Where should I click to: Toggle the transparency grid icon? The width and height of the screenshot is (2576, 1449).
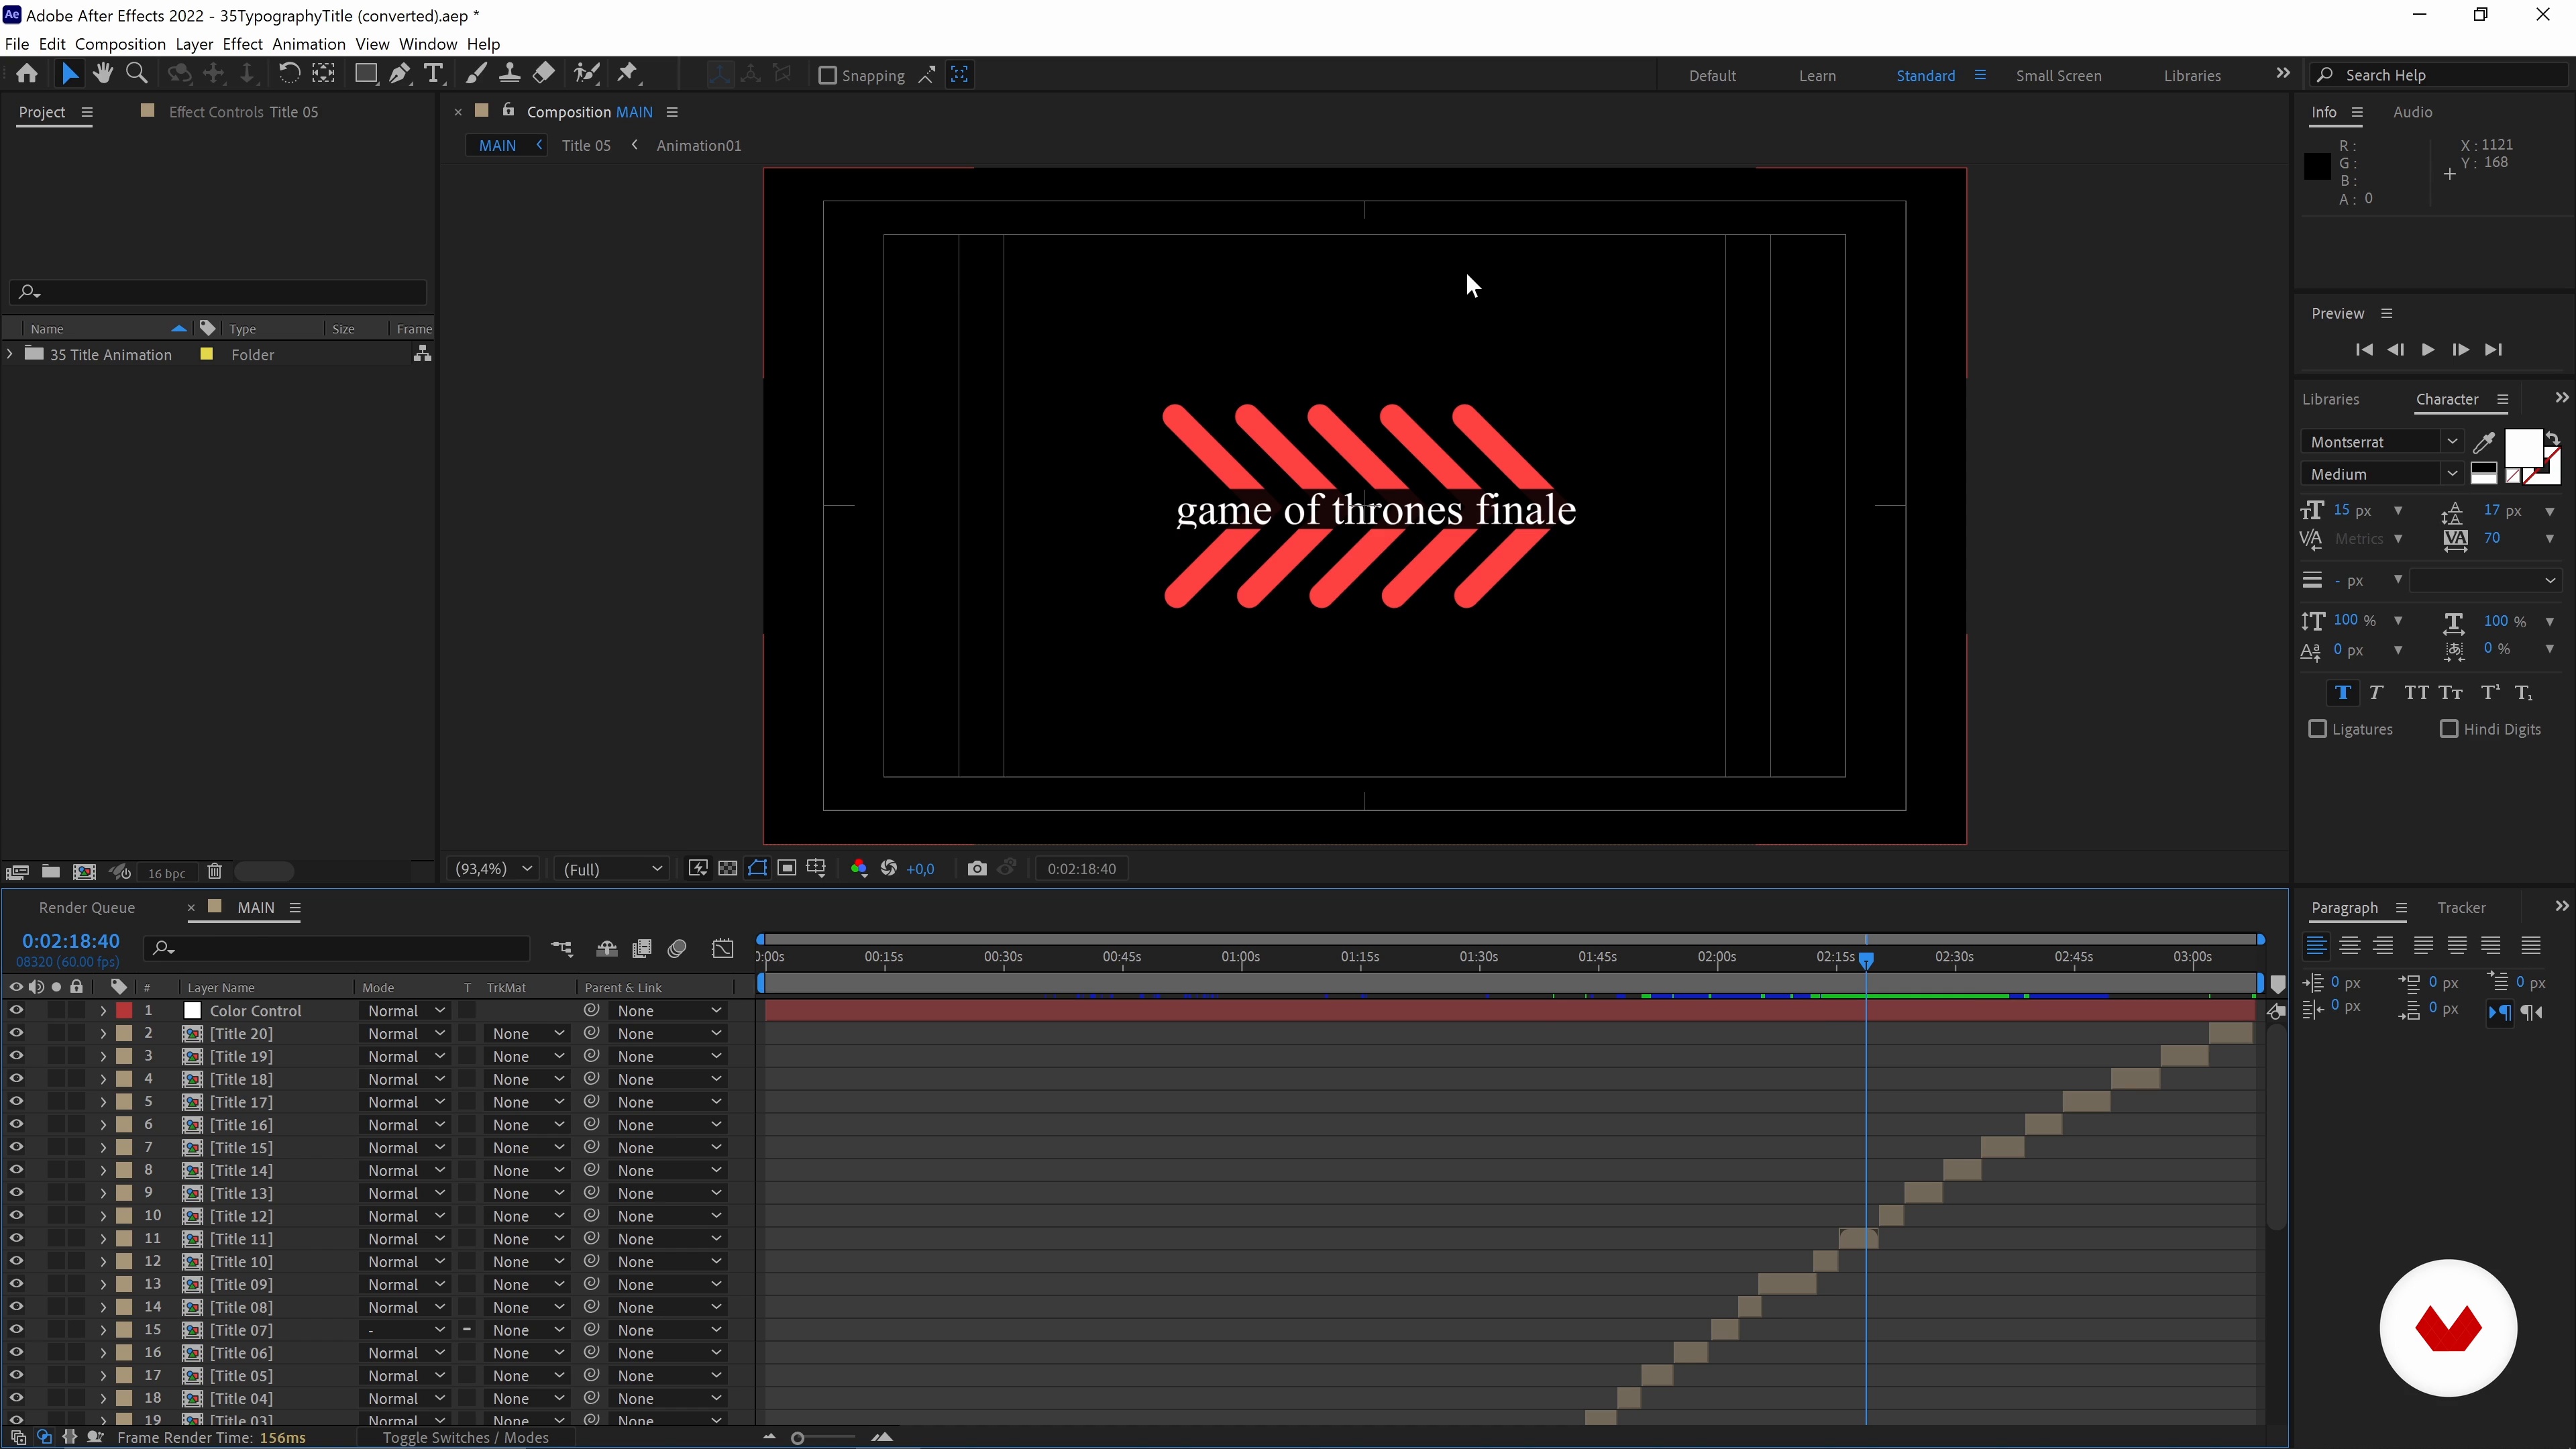tap(728, 868)
